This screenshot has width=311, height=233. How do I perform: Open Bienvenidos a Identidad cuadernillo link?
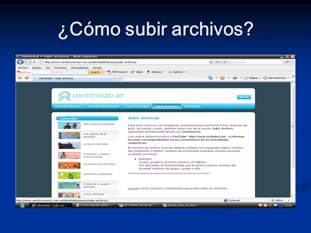pos(99,124)
